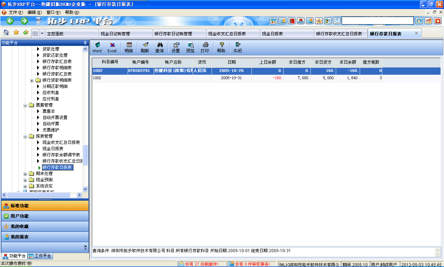
Task: Expand the 期末处理 tree node
Action: (25, 174)
